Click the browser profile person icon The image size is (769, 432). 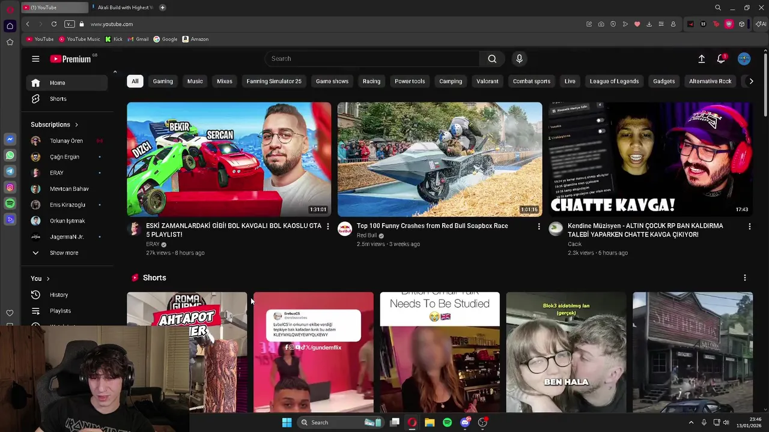coord(673,24)
